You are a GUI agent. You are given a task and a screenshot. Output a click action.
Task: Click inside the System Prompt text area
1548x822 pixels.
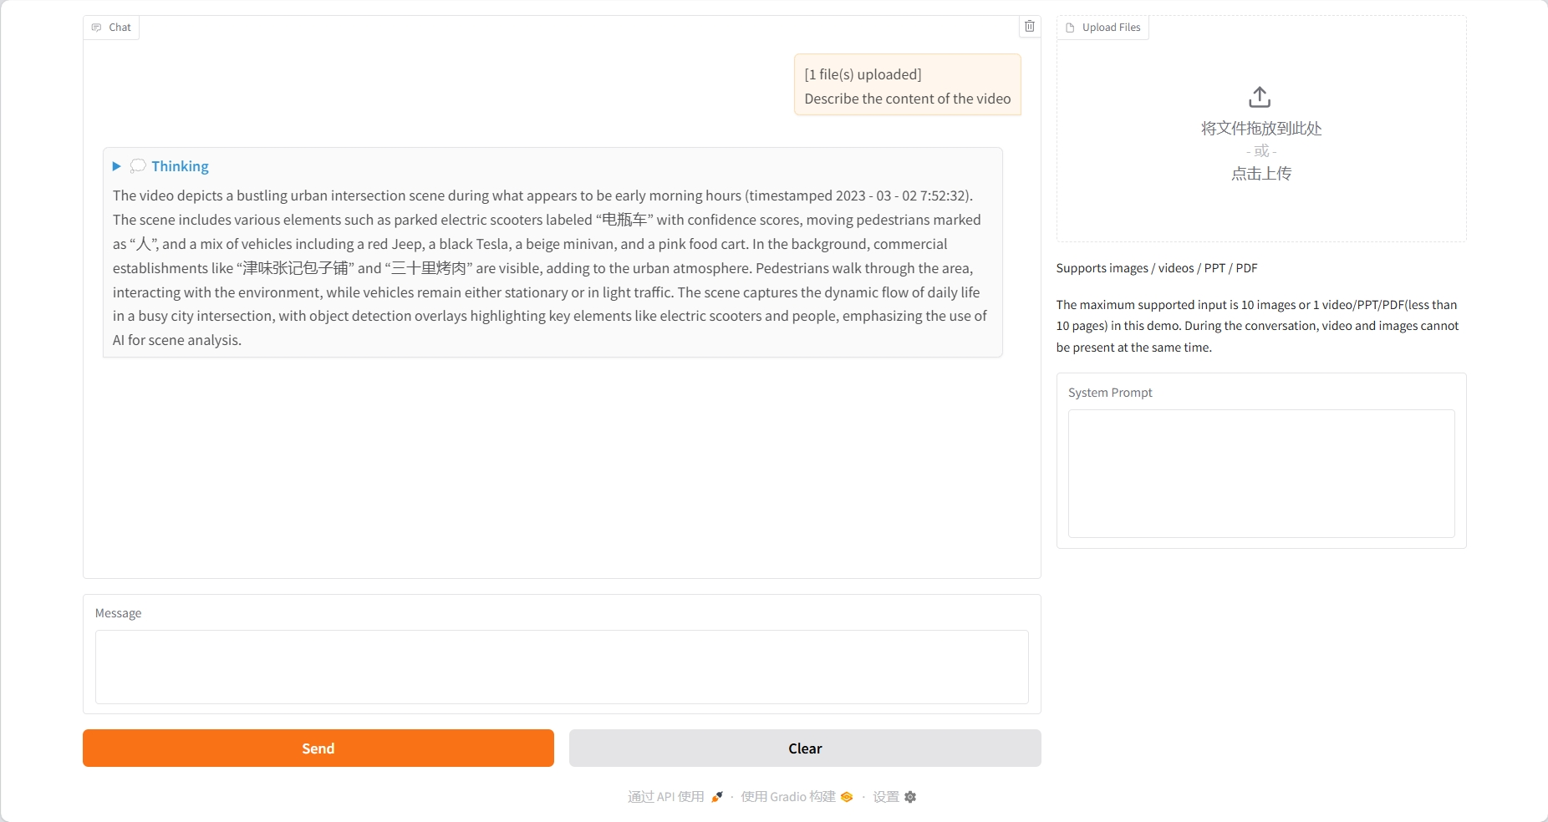pos(1260,473)
